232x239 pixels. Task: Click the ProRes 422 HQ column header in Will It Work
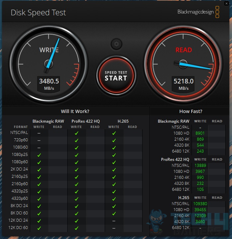click(86, 121)
